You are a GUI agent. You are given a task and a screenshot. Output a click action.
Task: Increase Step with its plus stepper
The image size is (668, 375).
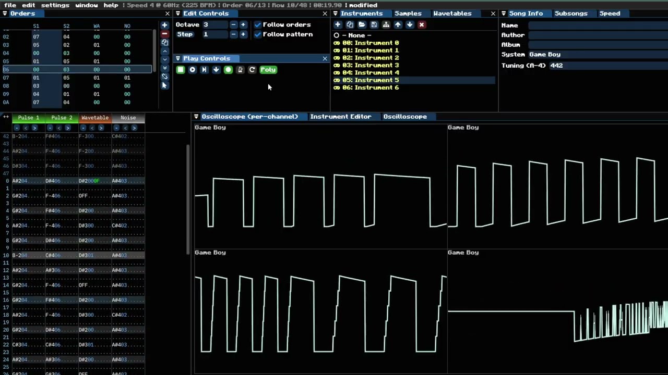(x=243, y=34)
